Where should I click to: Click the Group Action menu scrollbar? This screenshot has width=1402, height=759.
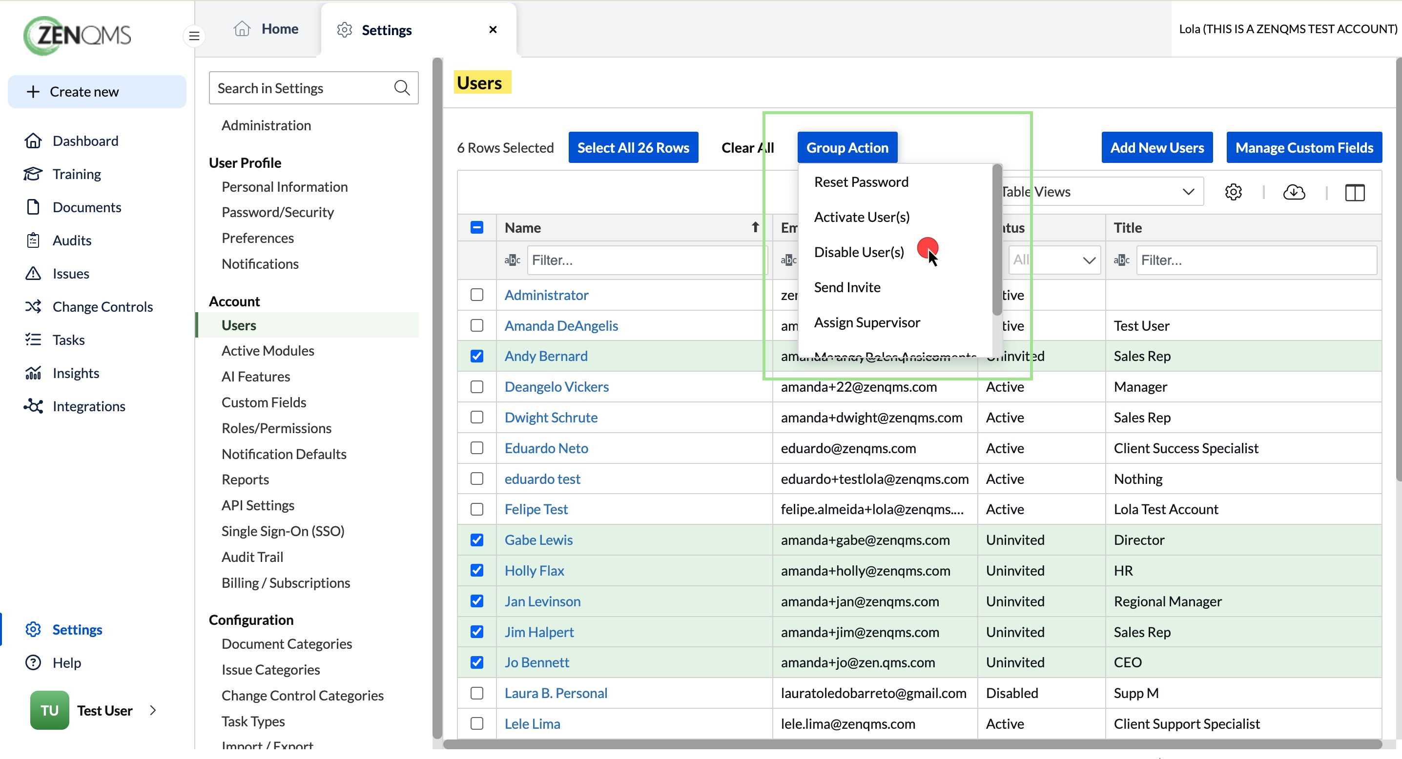pyautogui.click(x=997, y=240)
